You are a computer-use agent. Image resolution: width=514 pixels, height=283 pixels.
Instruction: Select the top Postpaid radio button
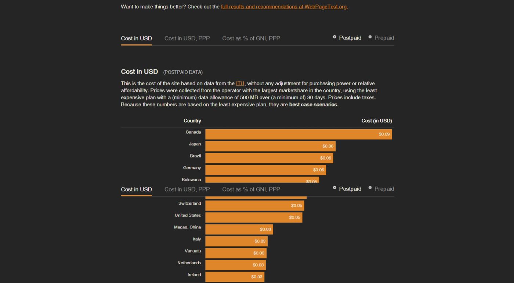(x=335, y=37)
